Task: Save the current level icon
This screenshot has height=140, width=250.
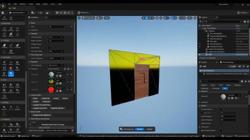Action: pos(3,13)
